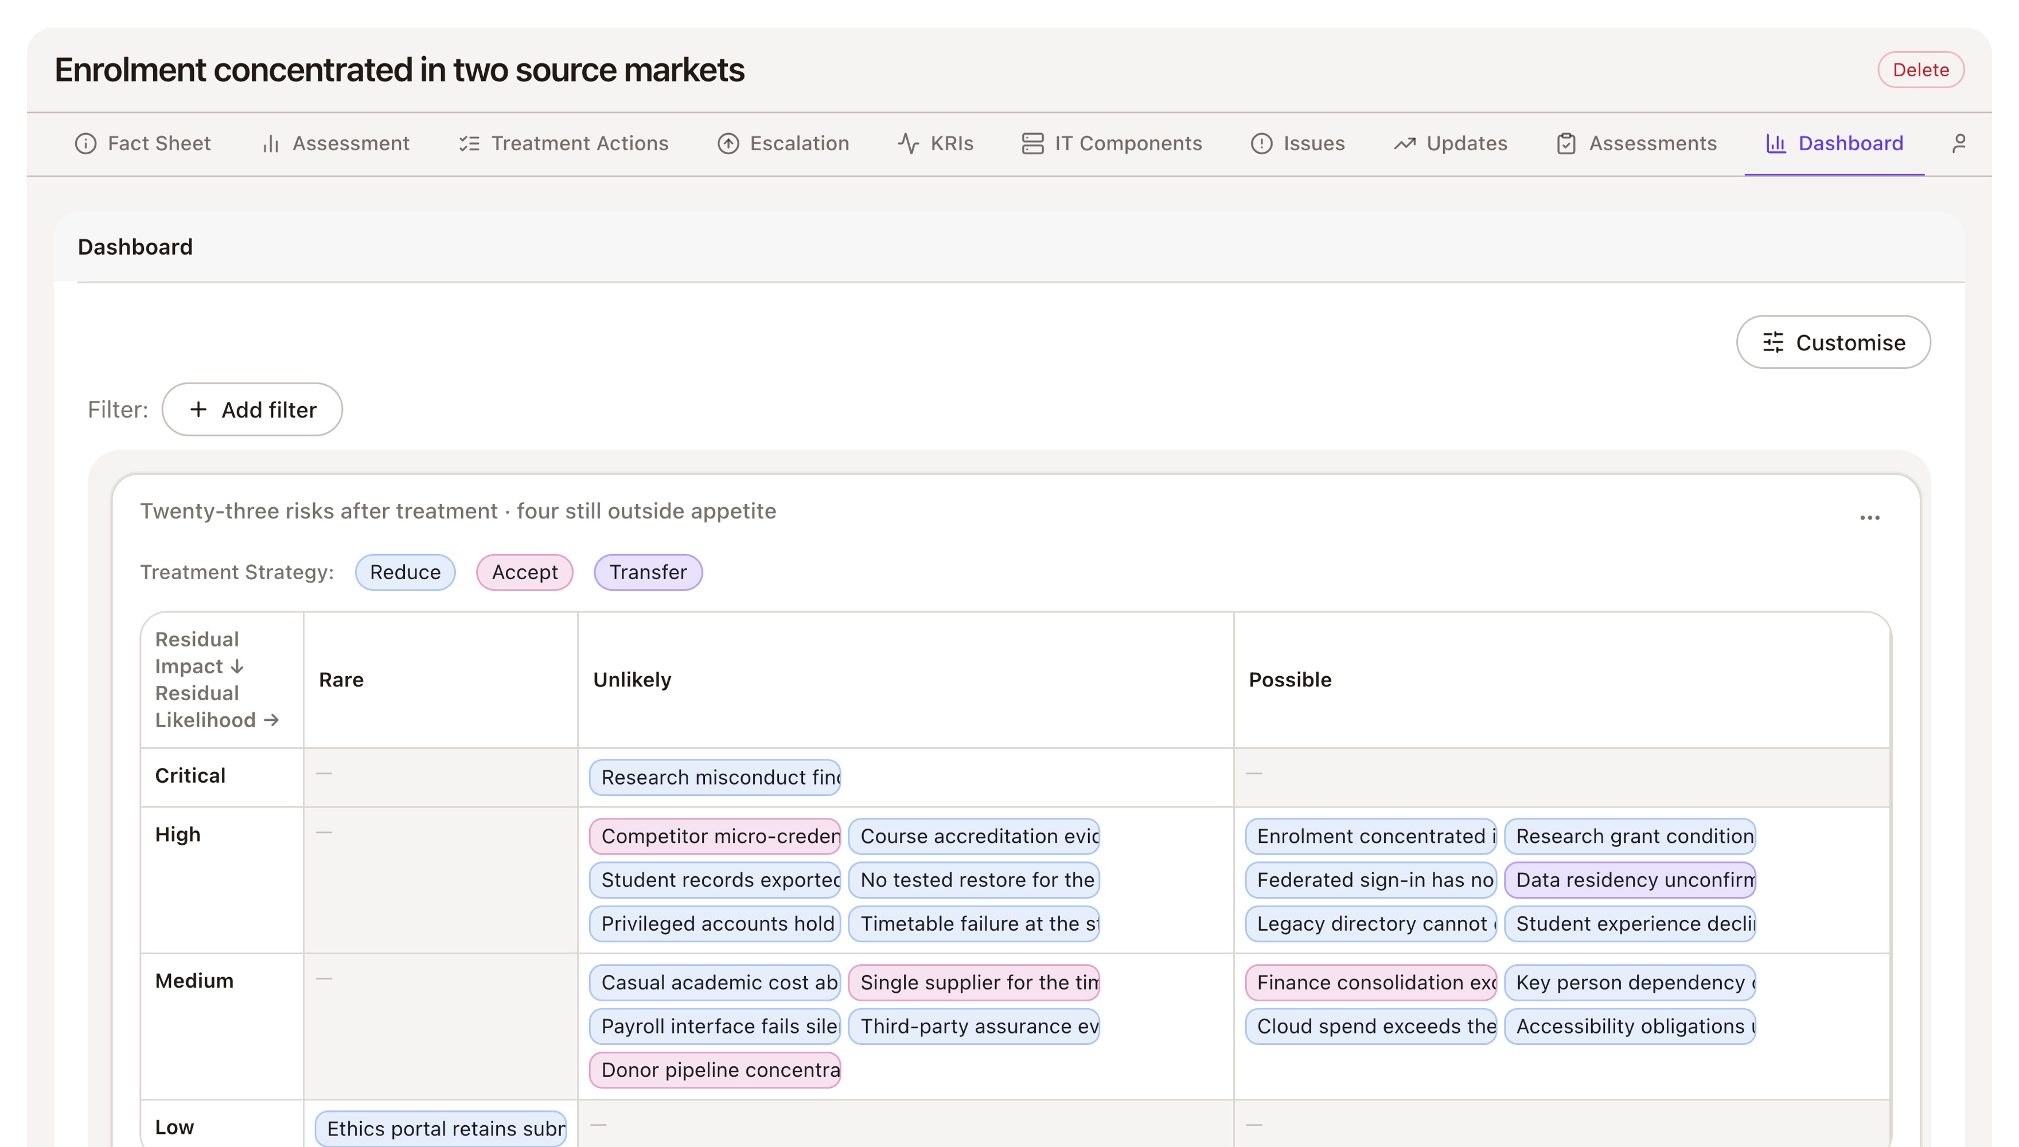Open the Add filter dropdown

pyautogui.click(x=252, y=409)
